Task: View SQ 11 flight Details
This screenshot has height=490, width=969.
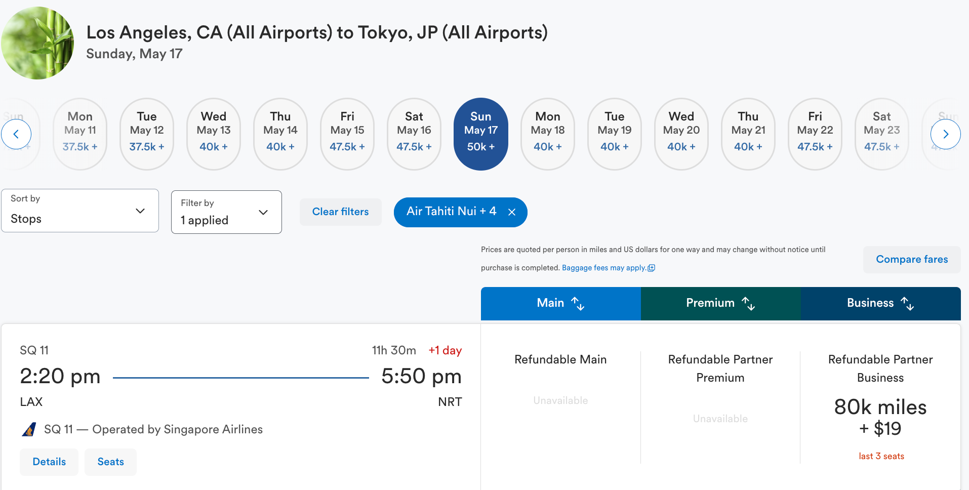Action: (49, 462)
